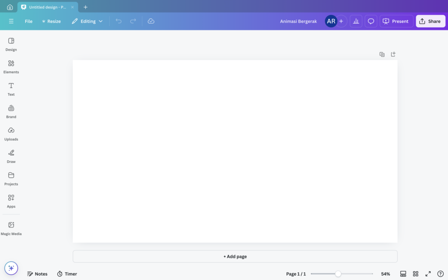Open the Uploads panel
The height and width of the screenshot is (280, 448).
11,134
